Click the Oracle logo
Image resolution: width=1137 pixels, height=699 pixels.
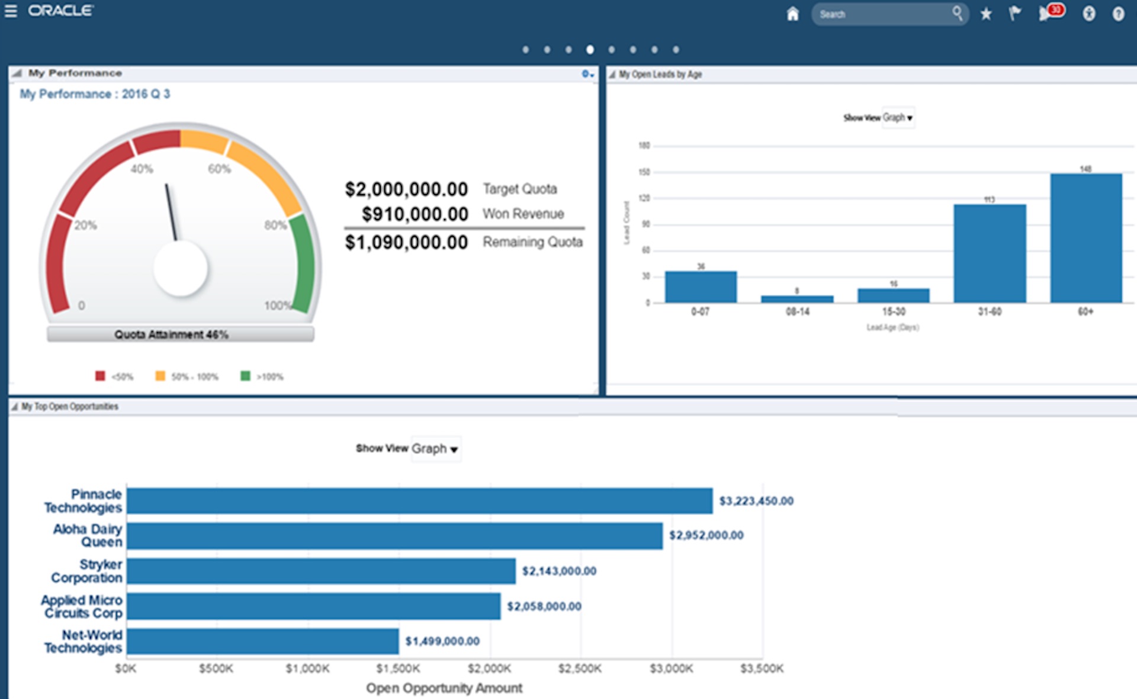[x=60, y=11]
